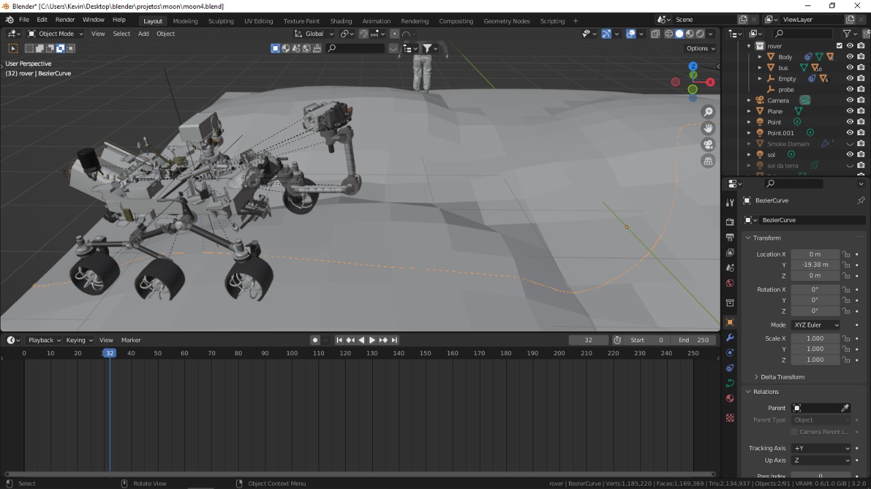Open the Modifier properties wrench tab

pyautogui.click(x=730, y=338)
